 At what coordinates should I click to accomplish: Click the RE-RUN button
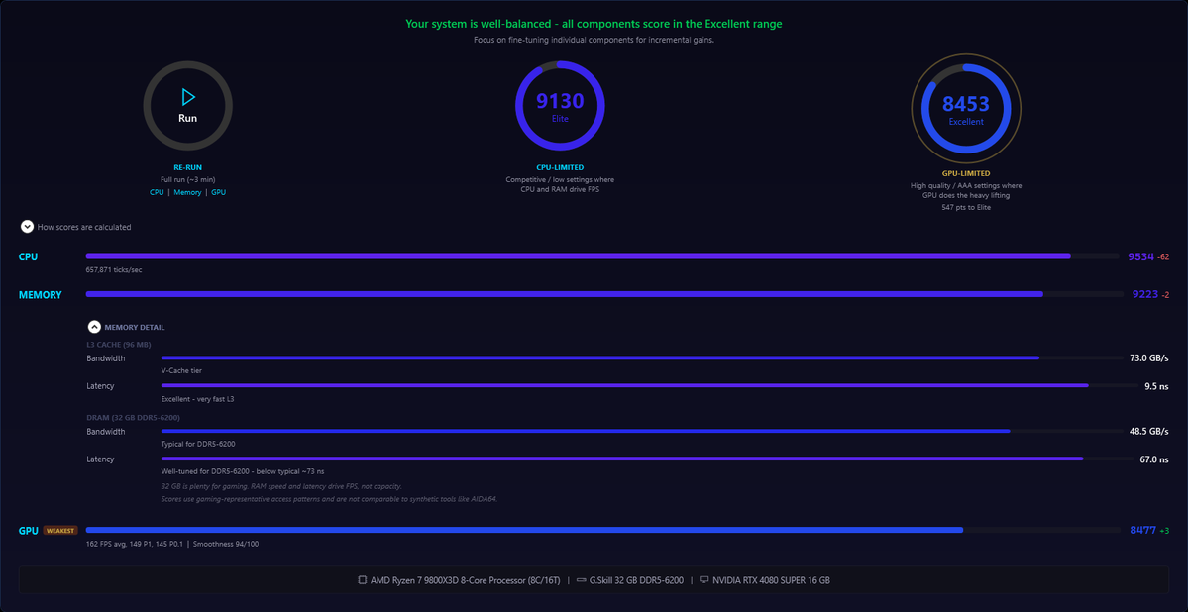[187, 167]
